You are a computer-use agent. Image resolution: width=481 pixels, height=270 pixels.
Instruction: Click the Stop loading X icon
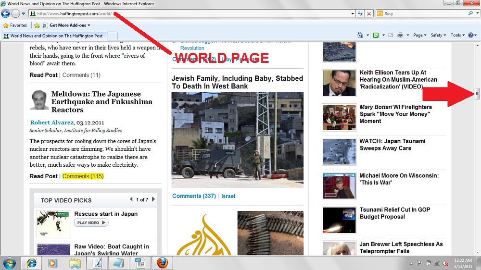[x=369, y=13]
